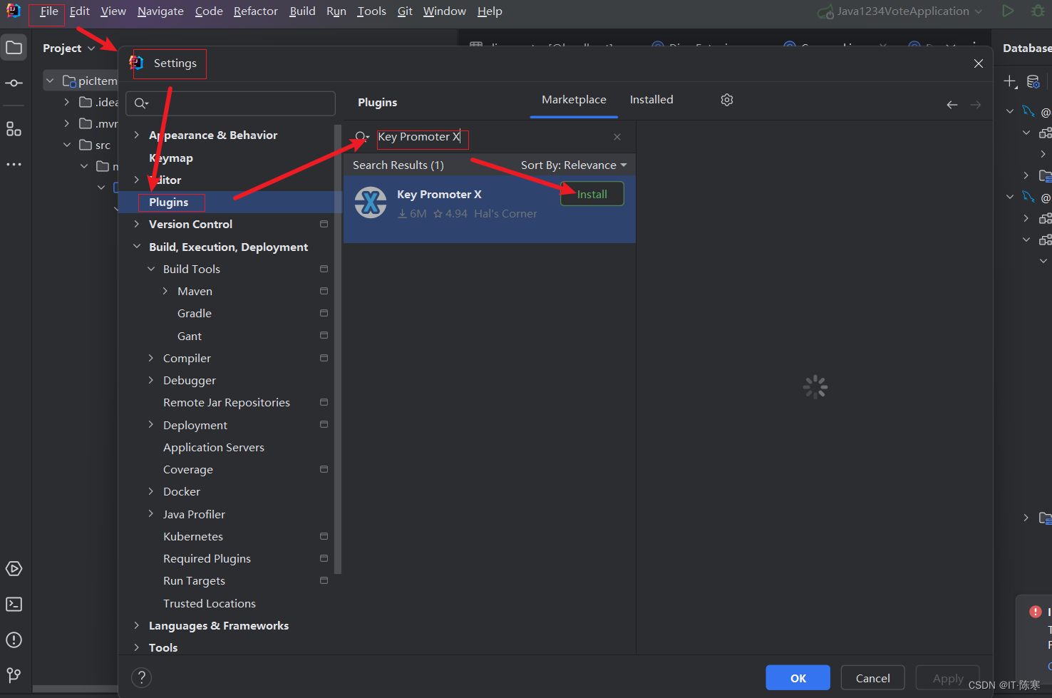Expand the Docker settings node
This screenshot has height=698, width=1052.
(x=151, y=491)
